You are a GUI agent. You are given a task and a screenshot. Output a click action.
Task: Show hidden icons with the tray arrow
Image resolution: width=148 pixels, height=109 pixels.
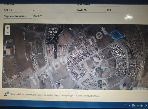click(x=130, y=105)
